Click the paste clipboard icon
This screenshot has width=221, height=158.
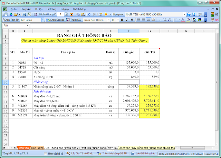[83, 14]
